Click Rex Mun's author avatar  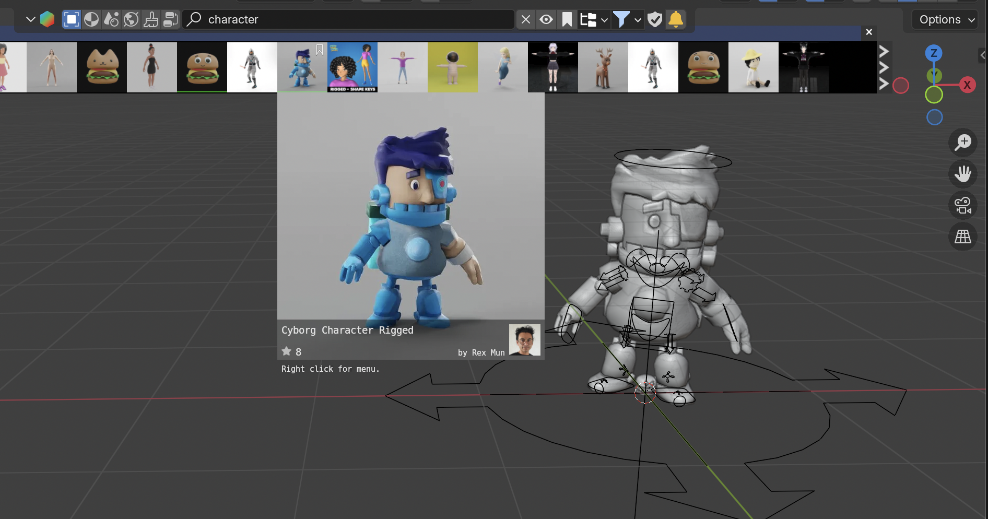tap(525, 340)
